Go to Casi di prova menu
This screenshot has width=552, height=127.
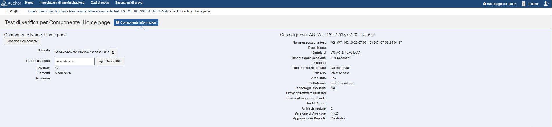pyautogui.click(x=100, y=3)
